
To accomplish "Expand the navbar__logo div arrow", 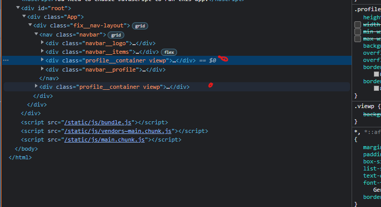I will click(x=42, y=43).
